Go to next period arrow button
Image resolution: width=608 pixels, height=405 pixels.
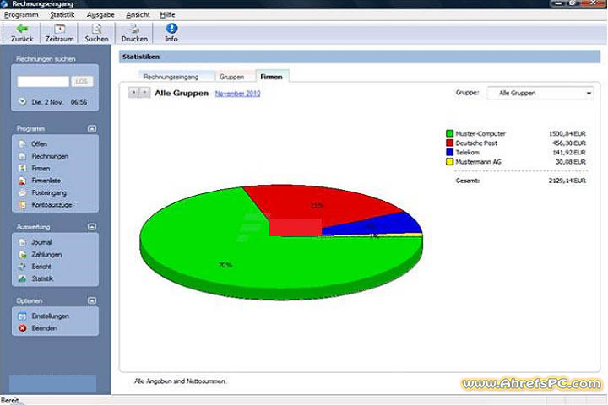(x=144, y=93)
